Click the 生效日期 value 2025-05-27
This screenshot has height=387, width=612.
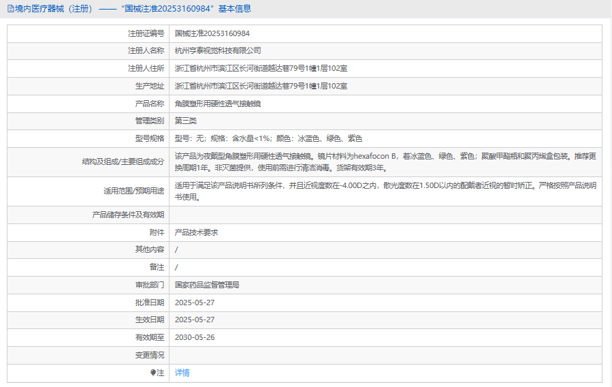click(195, 320)
